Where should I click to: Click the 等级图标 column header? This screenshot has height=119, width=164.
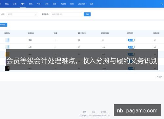point(7,33)
